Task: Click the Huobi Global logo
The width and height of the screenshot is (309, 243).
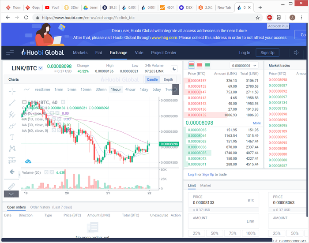Action: 42,52
